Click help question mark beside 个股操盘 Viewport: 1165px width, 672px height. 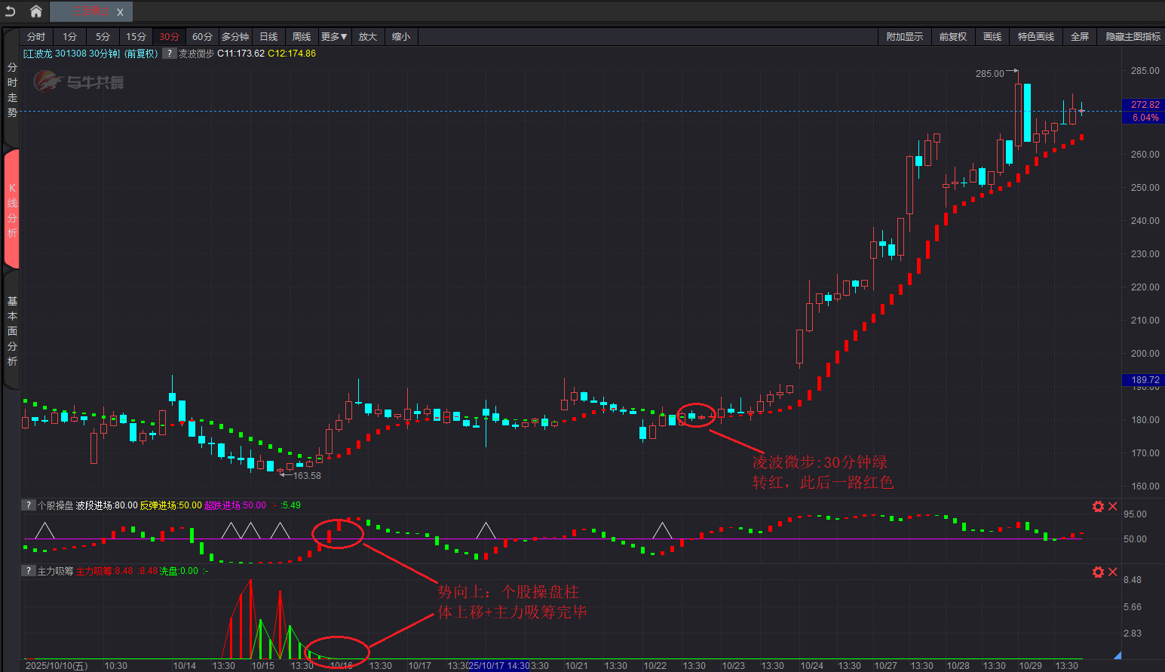(x=29, y=505)
